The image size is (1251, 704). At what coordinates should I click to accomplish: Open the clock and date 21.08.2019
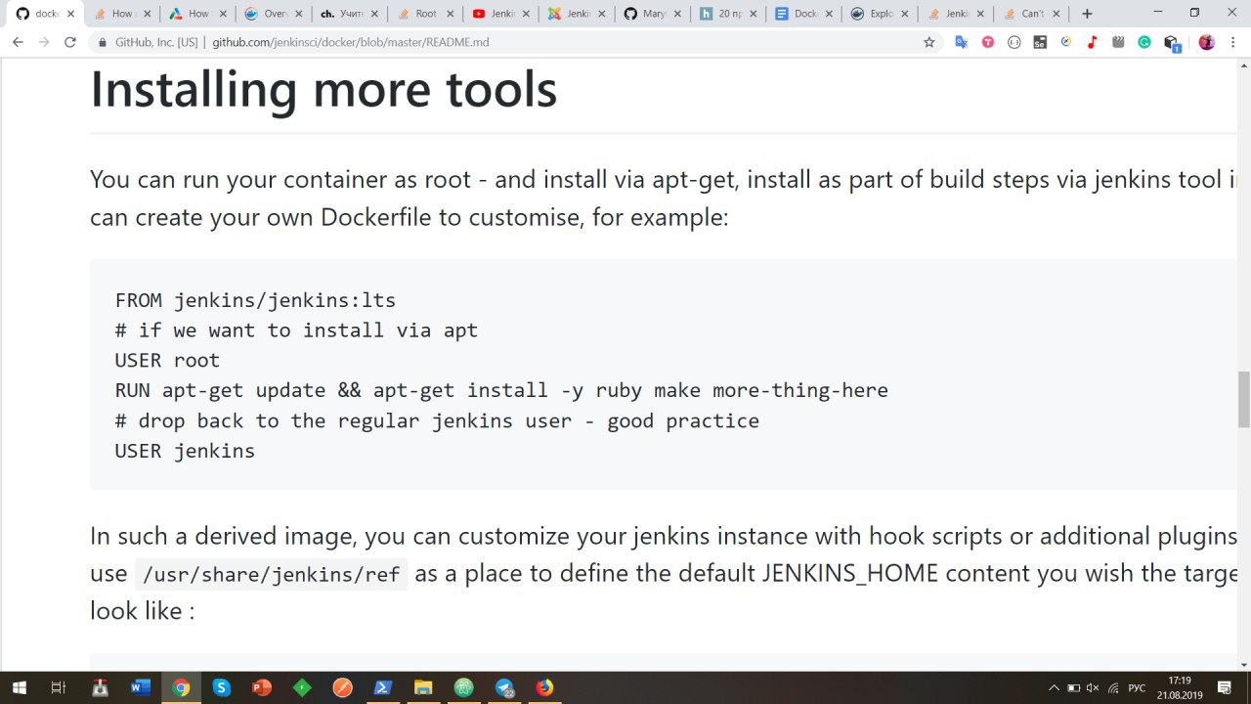point(1180,687)
